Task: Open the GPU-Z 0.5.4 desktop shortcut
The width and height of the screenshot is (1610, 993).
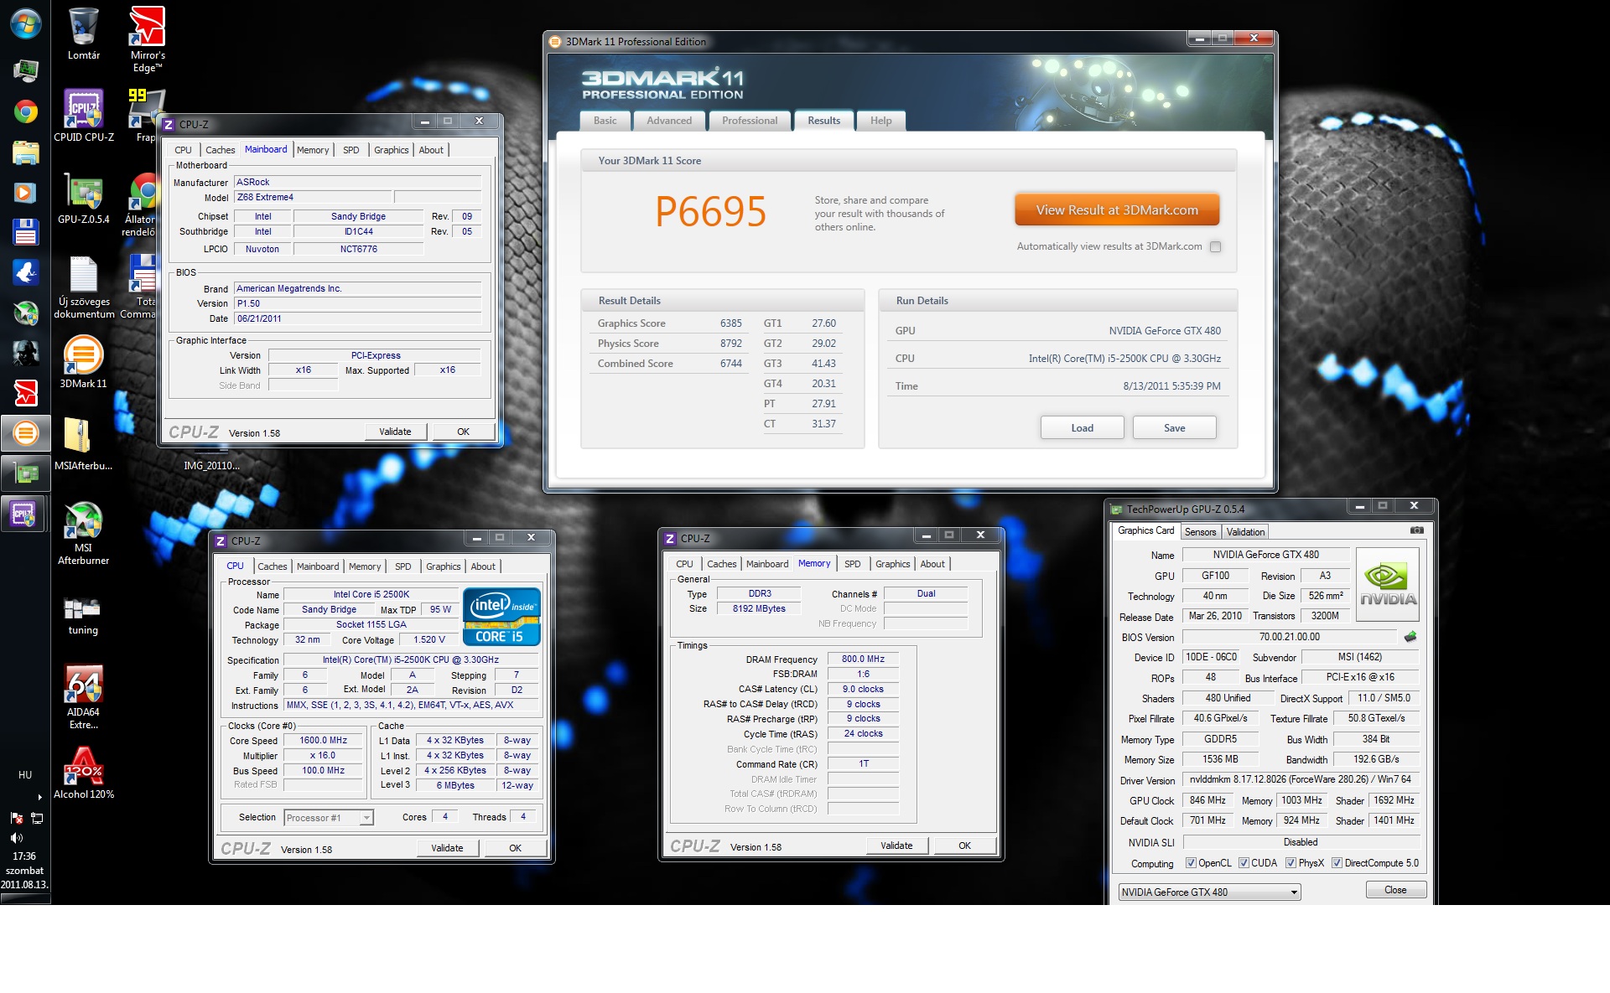Action: tap(83, 193)
